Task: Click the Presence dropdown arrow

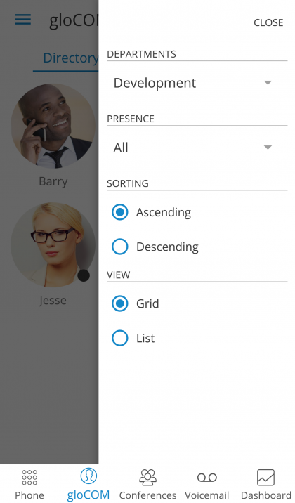Action: 268,148
